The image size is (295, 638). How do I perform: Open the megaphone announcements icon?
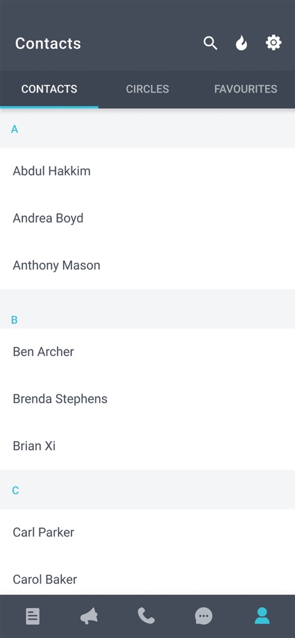[89, 616]
